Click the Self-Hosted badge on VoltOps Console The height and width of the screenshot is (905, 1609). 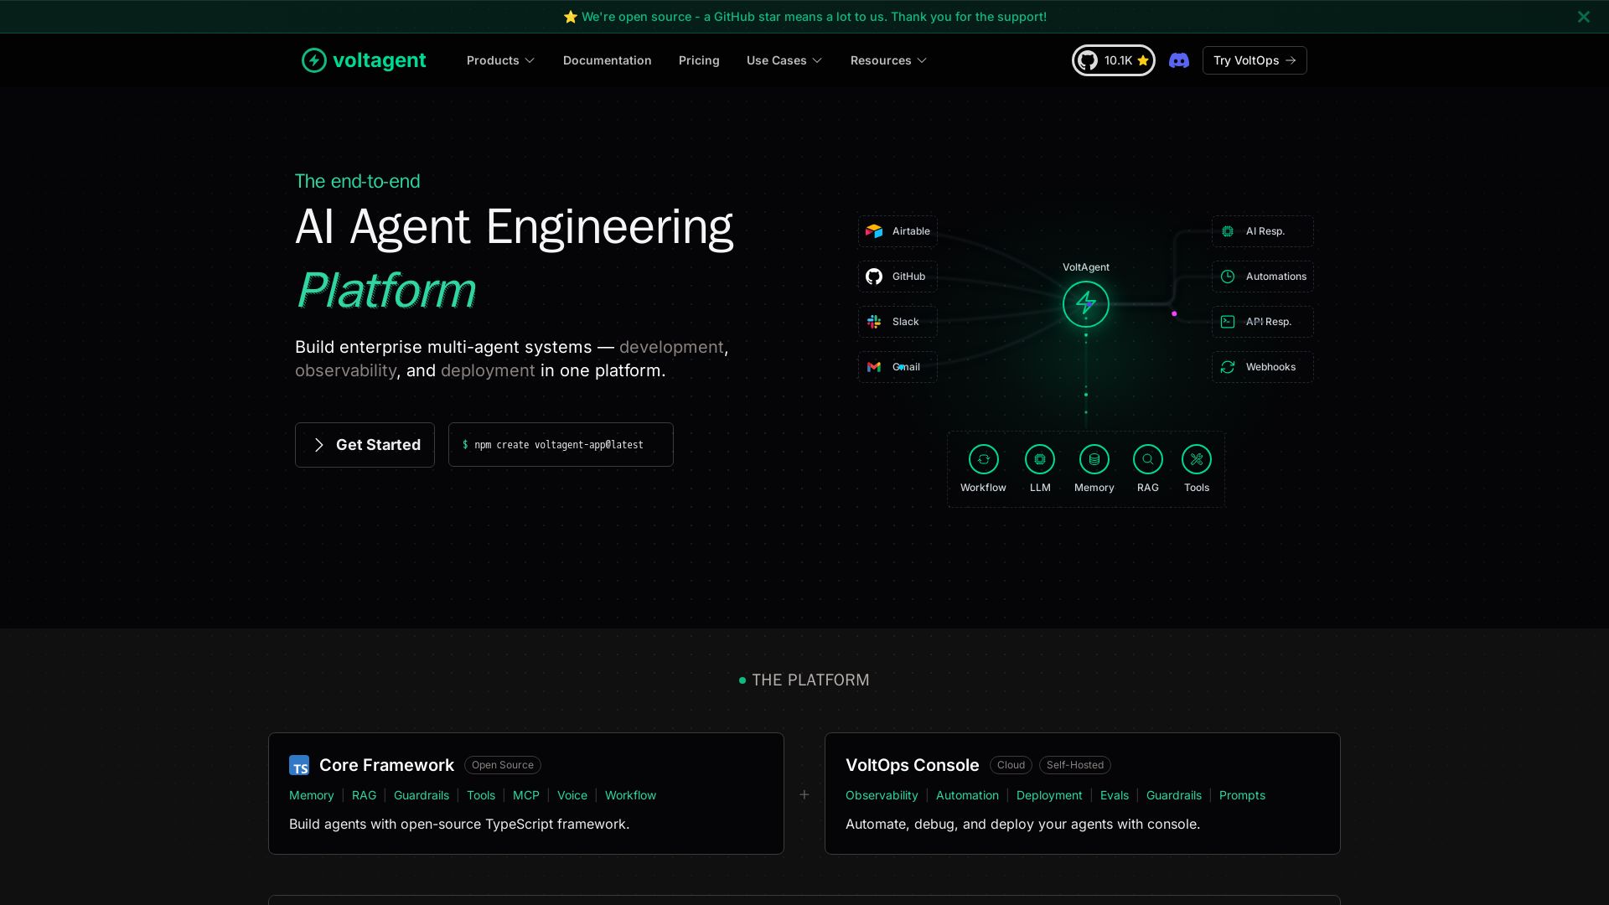[x=1075, y=765]
